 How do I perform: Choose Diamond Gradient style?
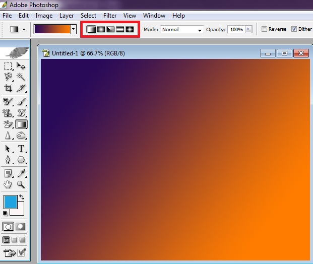[130, 30]
